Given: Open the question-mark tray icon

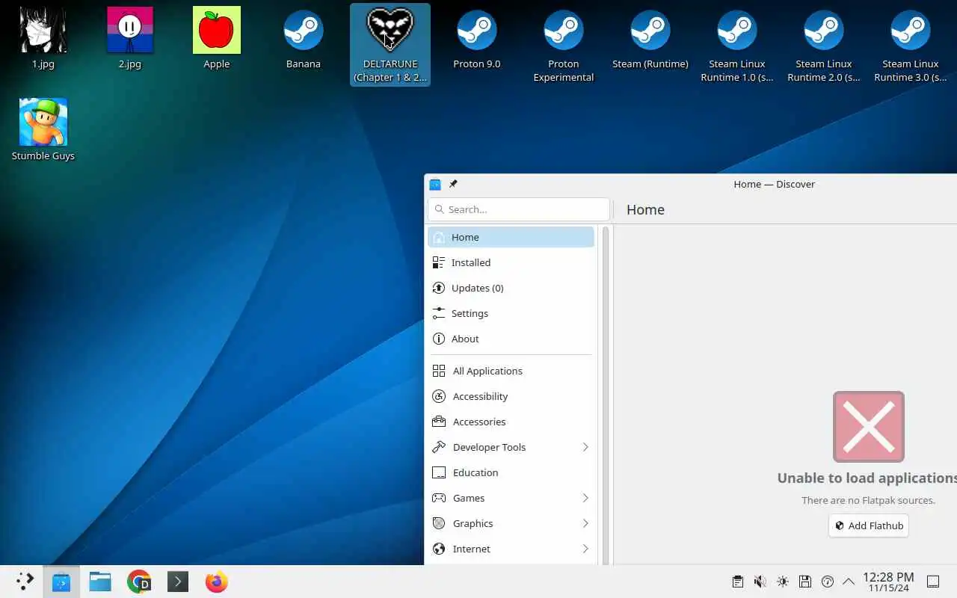Looking at the screenshot, I should pos(827,582).
